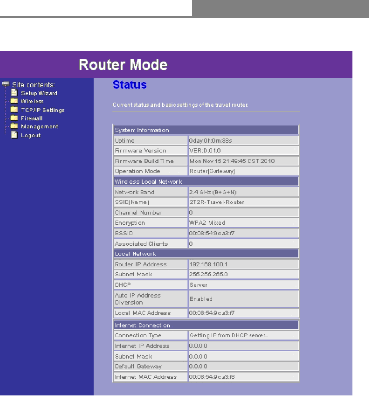This screenshot has width=369, height=396.
Task: Click the Network Band label
Action: point(135,192)
